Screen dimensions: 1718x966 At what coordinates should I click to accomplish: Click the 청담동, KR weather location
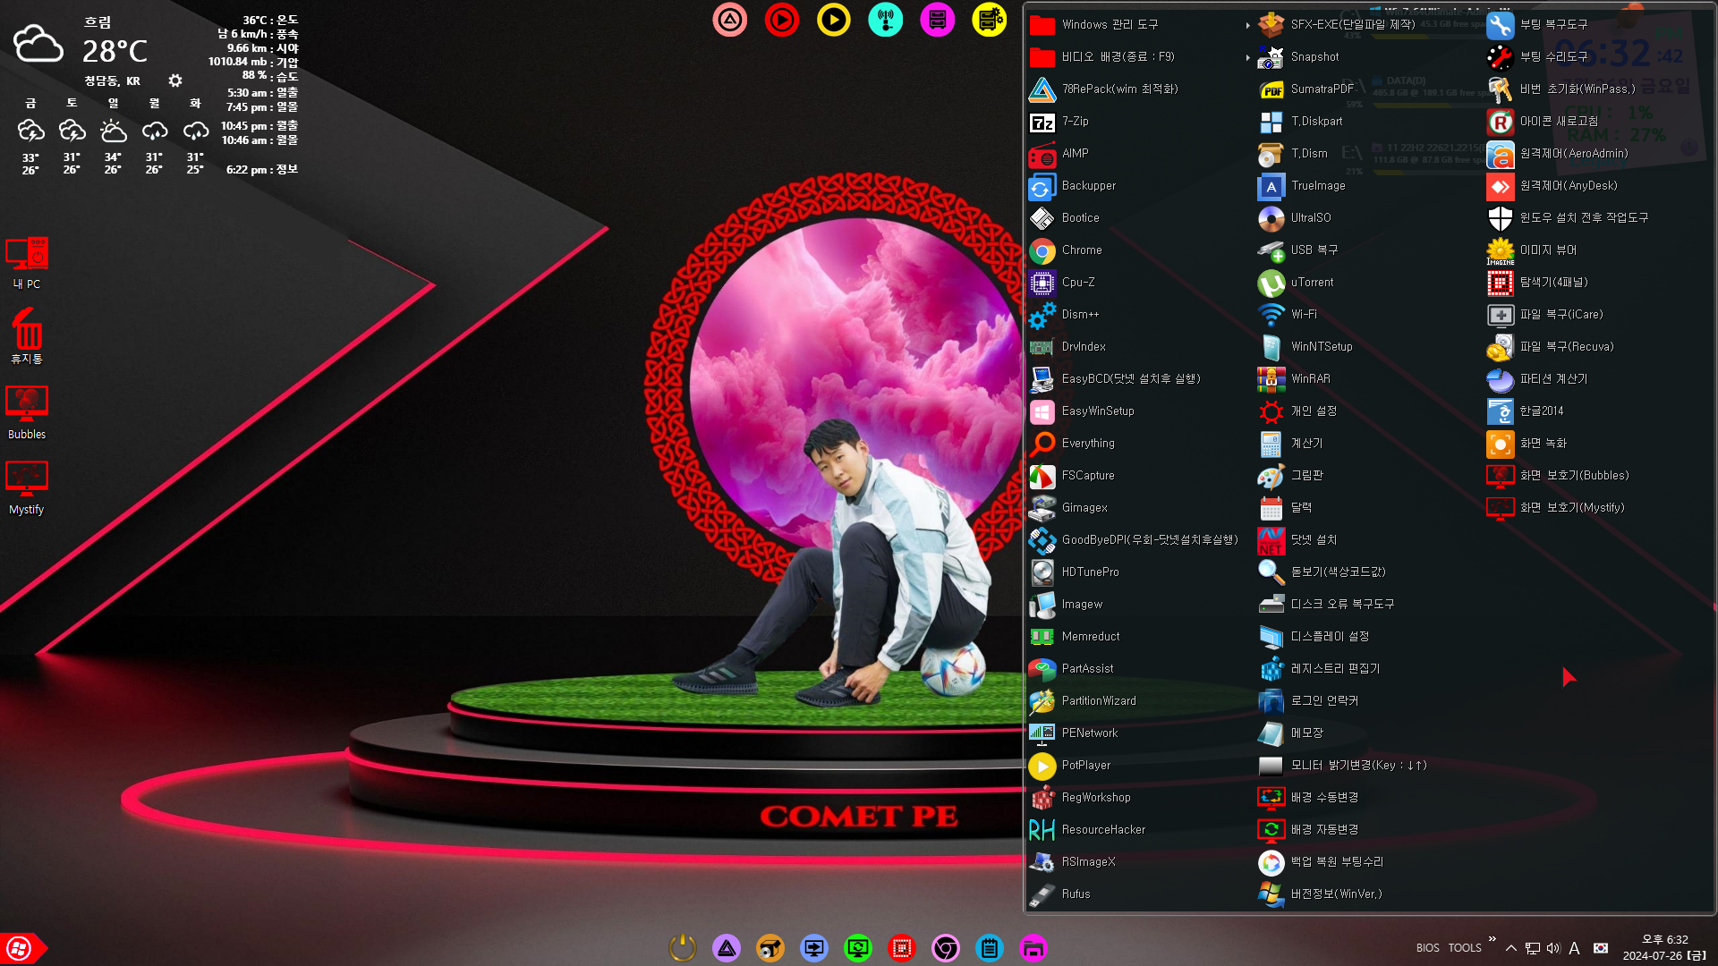point(112,80)
